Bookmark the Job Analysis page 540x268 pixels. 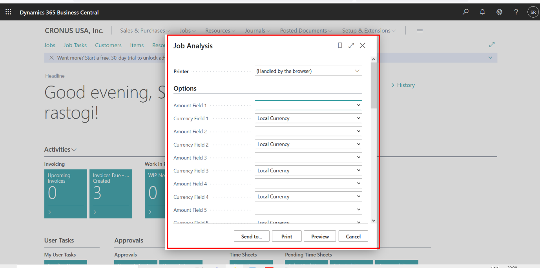pos(340,45)
